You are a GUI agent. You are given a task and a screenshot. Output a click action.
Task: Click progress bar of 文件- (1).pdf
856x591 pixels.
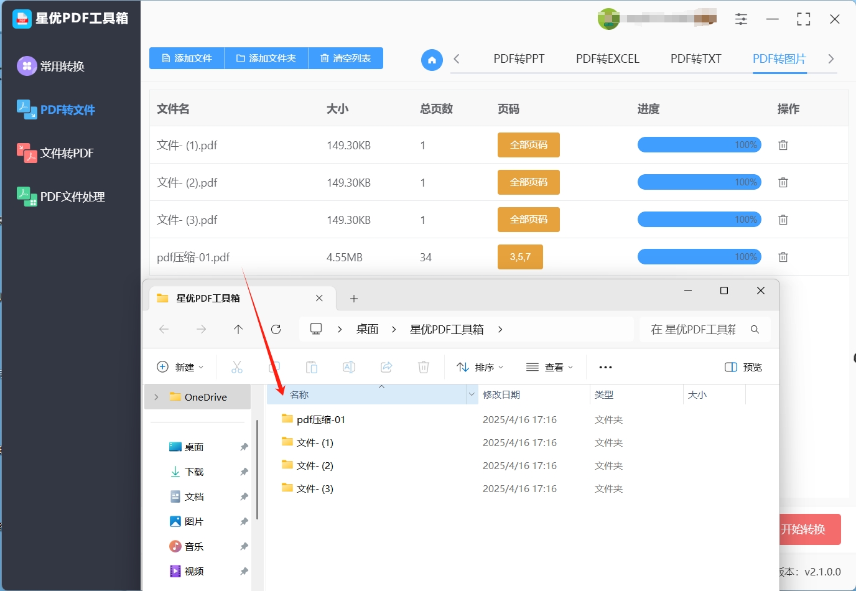pos(699,145)
